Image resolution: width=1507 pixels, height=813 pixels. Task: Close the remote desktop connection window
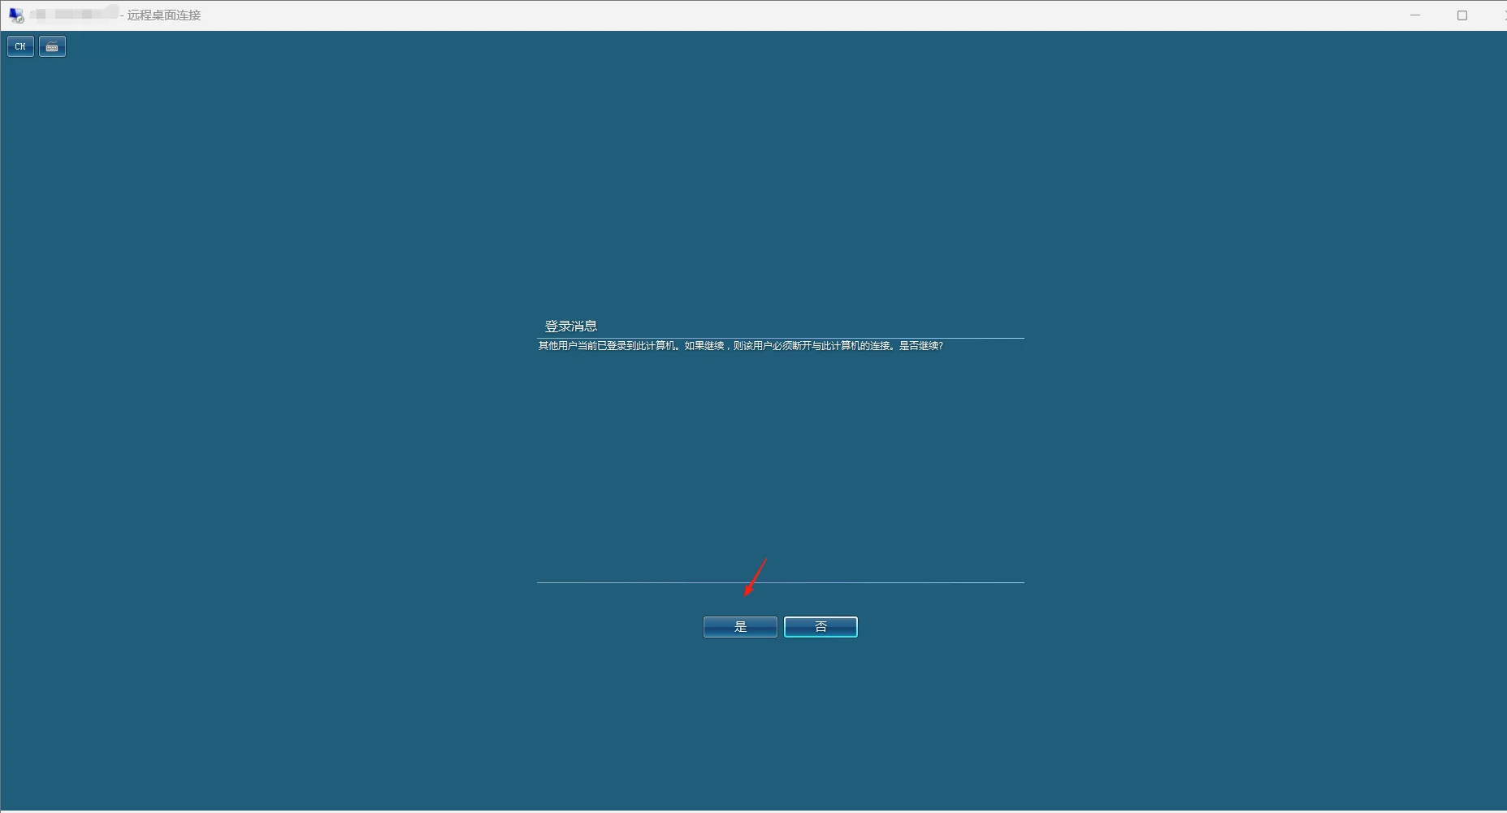click(1503, 15)
